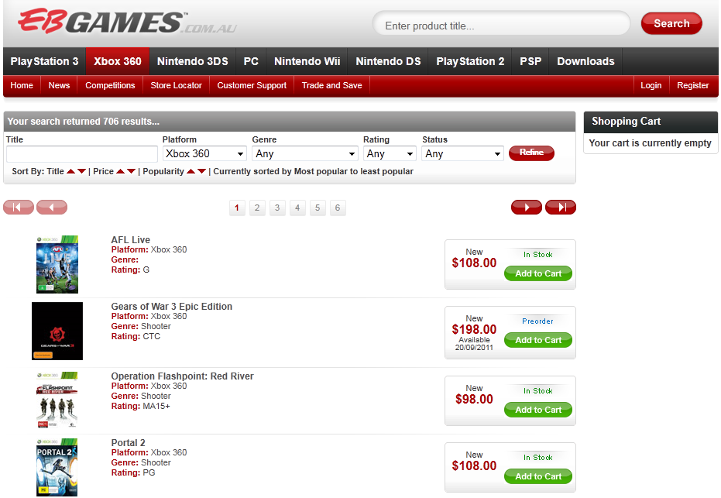
Task: Click the Refine button
Action: [x=531, y=153]
